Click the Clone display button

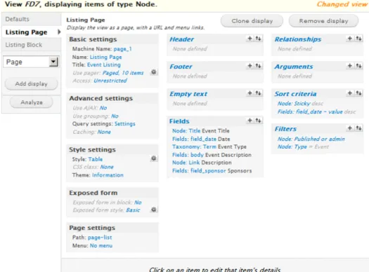coord(252,21)
